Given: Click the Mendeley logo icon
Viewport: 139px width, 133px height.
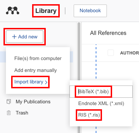Looking at the screenshot, I should (x=13, y=10).
